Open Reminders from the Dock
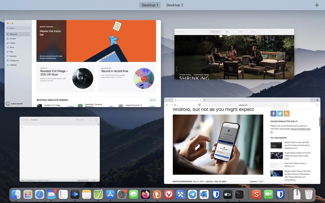Image resolution: width=325 pixels, height=203 pixels. pyautogui.click(x=63, y=194)
